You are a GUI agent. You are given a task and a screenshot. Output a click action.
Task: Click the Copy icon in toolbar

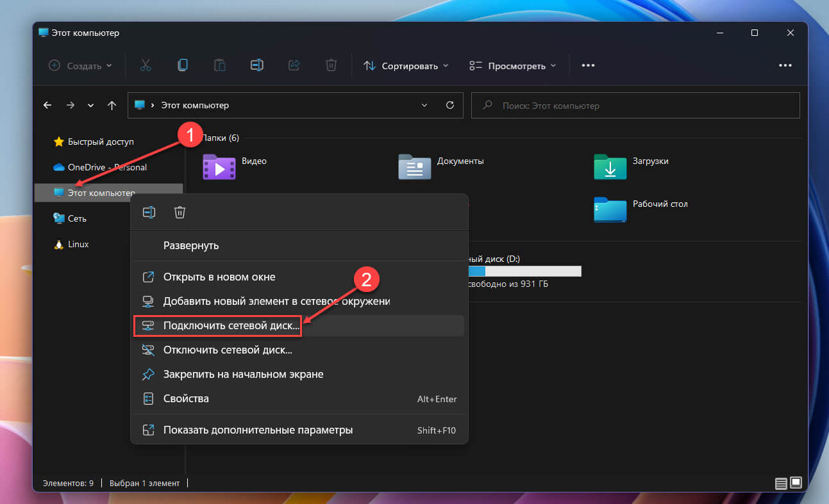[x=183, y=65]
